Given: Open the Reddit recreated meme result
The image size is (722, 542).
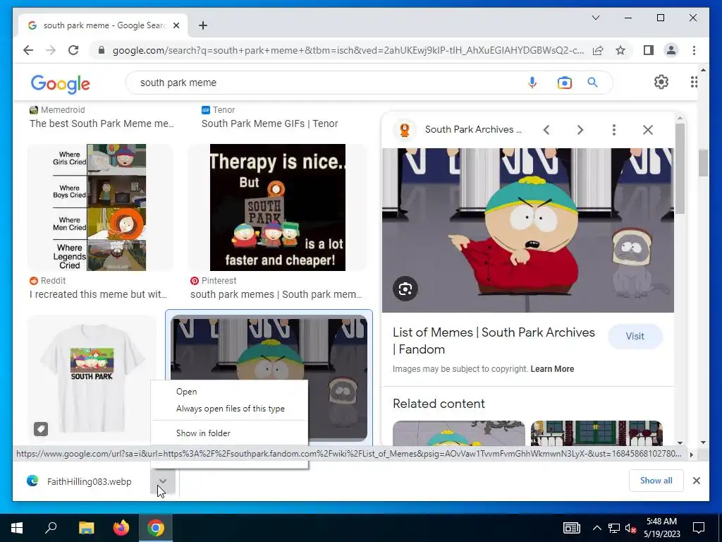Looking at the screenshot, I should (98, 294).
